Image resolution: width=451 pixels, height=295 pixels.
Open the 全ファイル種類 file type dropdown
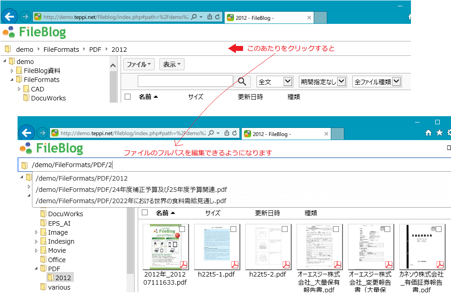pos(377,82)
